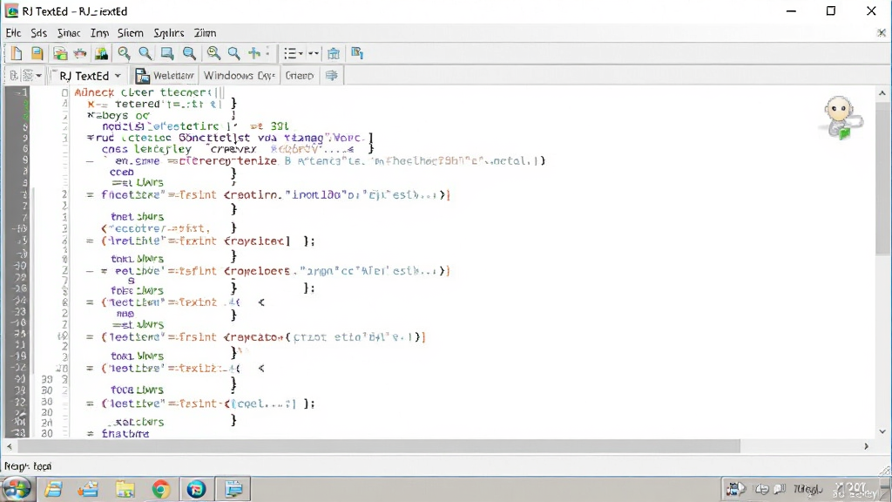892x502 pixels.
Task: Open the RJ TextEd dropdown
Action: pos(118,76)
